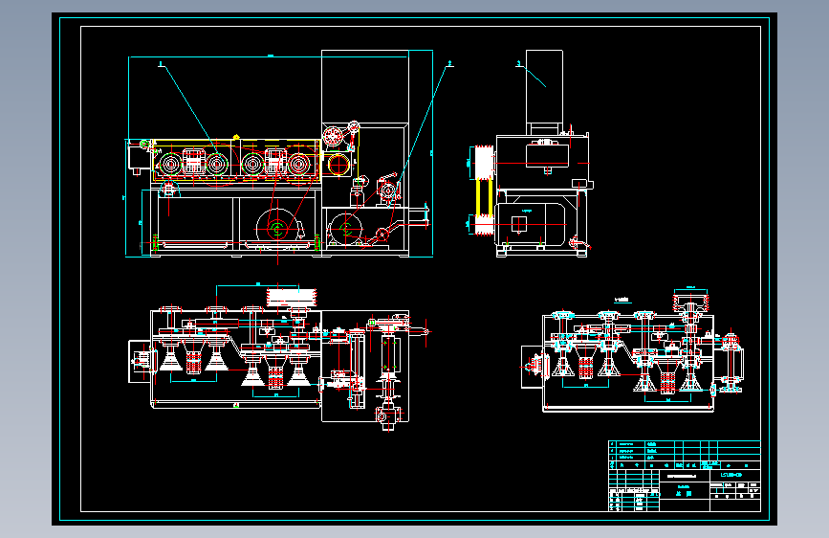Click part callout number 3 in side view
The height and width of the screenshot is (538, 829).
pos(518,63)
